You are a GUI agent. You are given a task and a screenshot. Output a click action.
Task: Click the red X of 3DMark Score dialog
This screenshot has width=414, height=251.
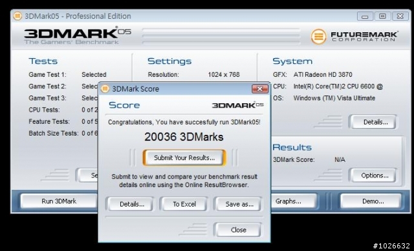[x=260, y=89]
